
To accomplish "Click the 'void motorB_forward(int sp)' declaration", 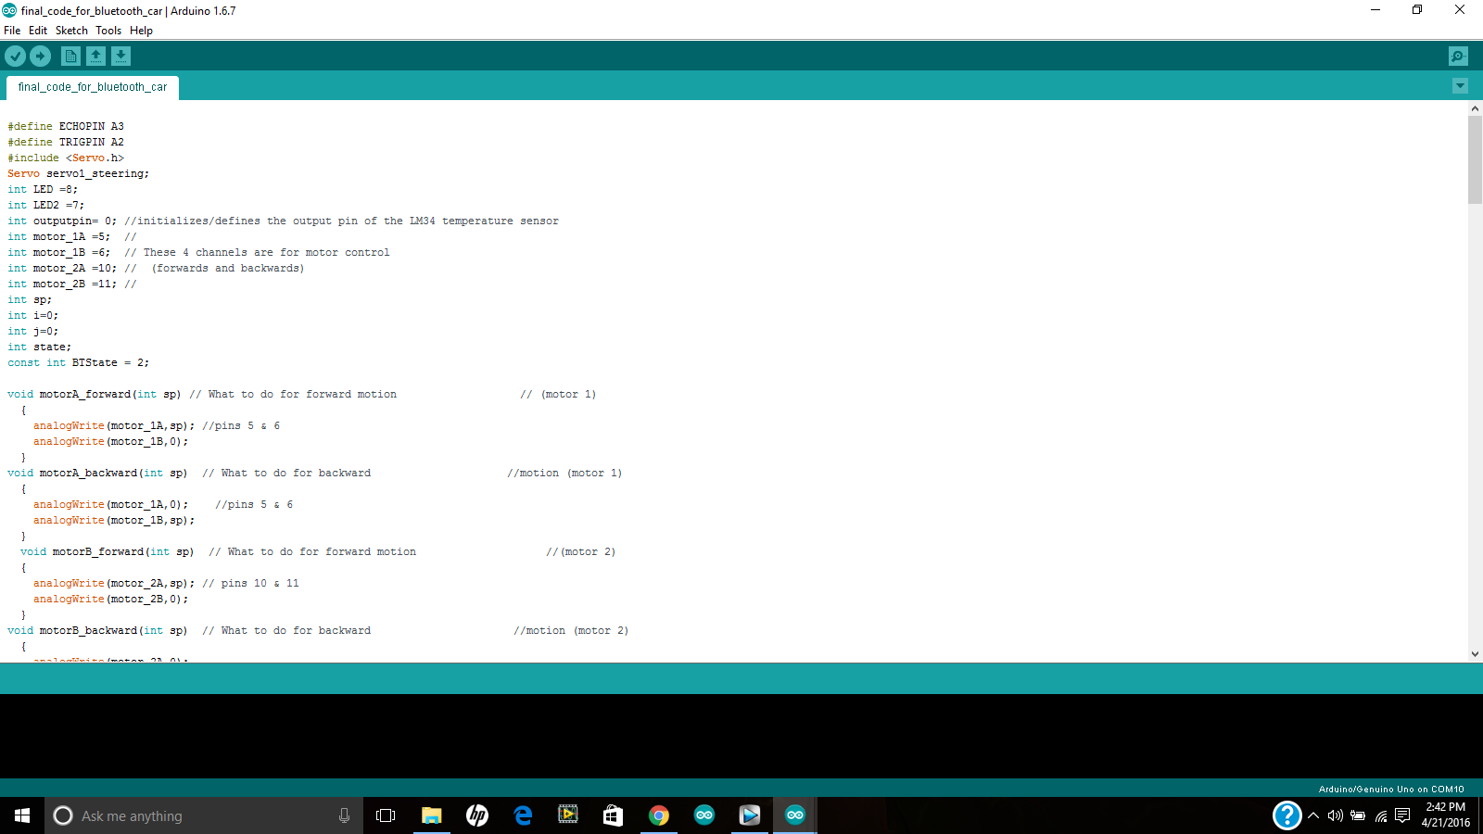I will click(x=108, y=551).
